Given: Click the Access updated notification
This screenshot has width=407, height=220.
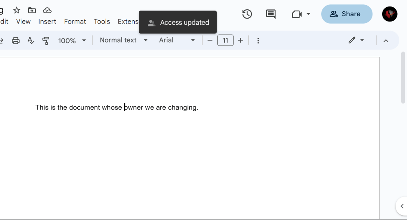Looking at the screenshot, I should pyautogui.click(x=178, y=22).
